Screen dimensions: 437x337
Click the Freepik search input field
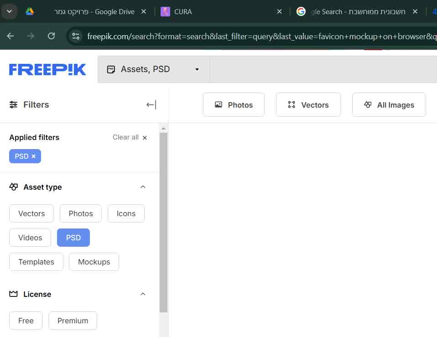[x=323, y=69]
